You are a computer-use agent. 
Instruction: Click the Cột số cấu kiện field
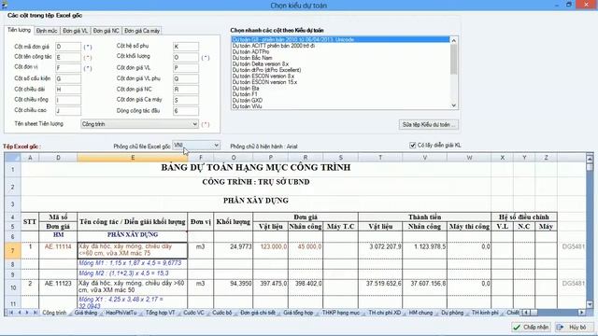tap(68, 78)
